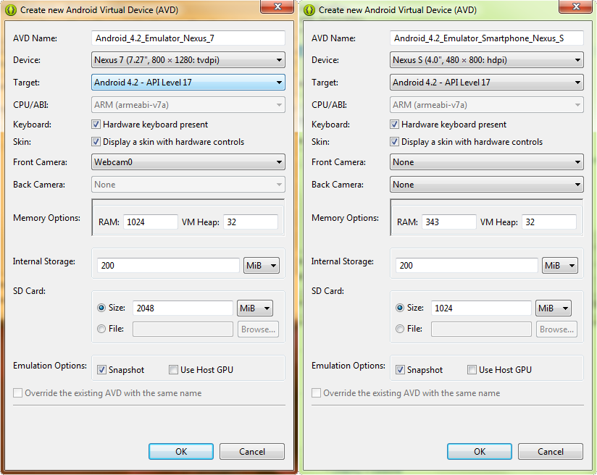Click AVD Name field with Smartphone_Nexus_S
Screen dimensions: 597x475
[487, 38]
